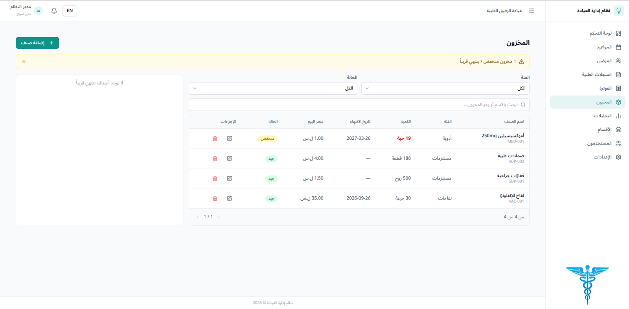Switch language to EN
This screenshot has height=309, width=629.
70,11
